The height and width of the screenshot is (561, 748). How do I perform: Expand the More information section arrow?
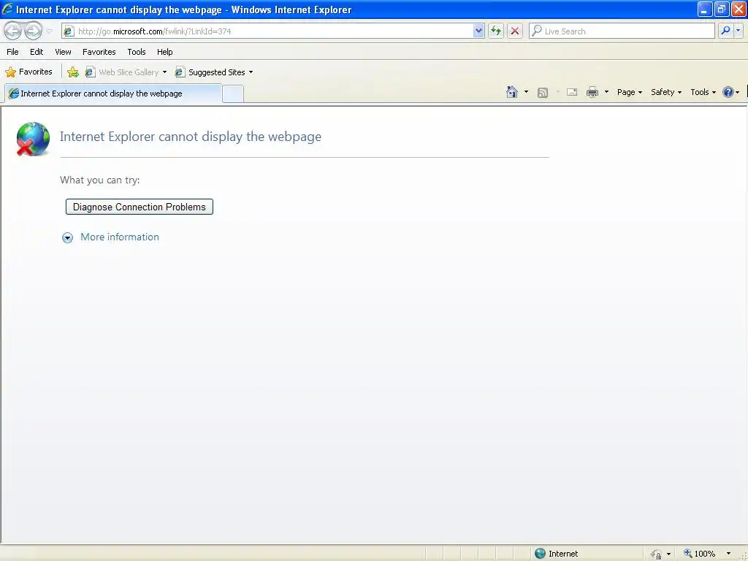point(68,237)
